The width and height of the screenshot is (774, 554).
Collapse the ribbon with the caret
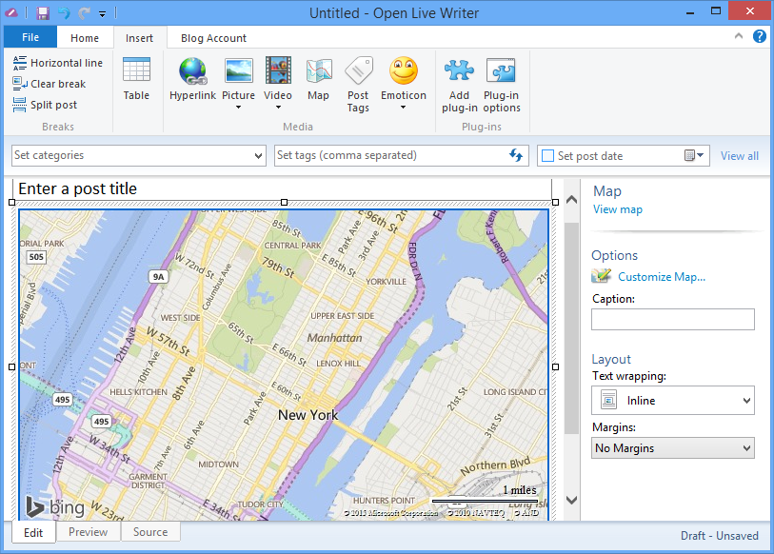coord(739,35)
